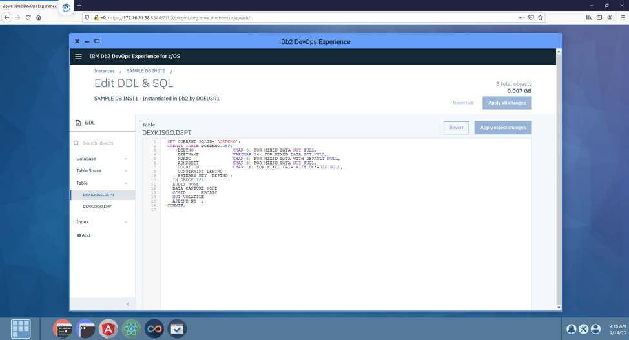Image resolution: width=629 pixels, height=340 pixels.
Task: Open the Angular sample app icon
Action: pyautogui.click(x=108, y=329)
